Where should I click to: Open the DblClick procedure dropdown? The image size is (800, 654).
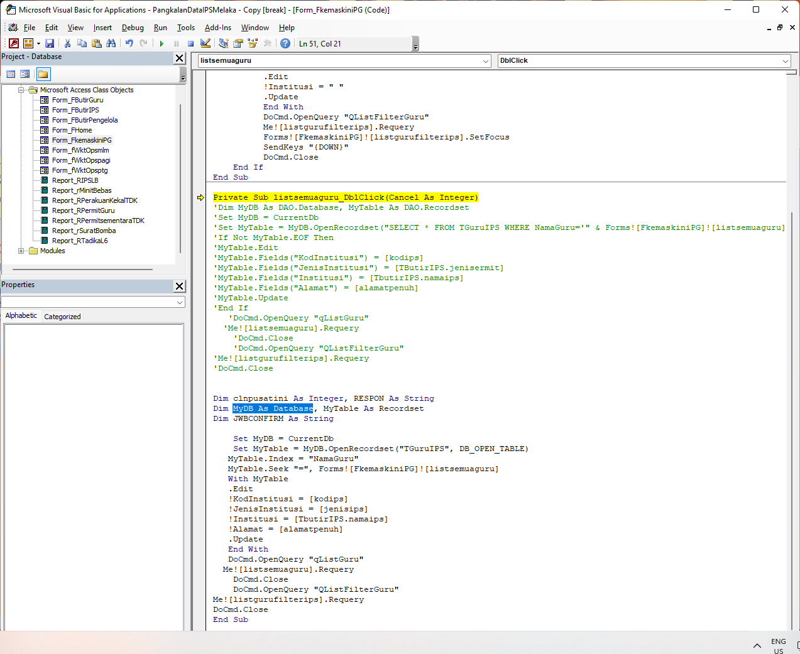(x=785, y=61)
